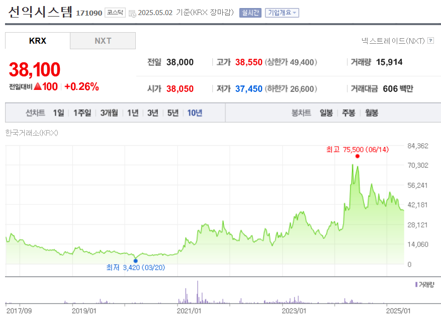Screen dimensions: 441x324
Task: Show the 월봉 monthly candle chart
Action: [x=372, y=113]
